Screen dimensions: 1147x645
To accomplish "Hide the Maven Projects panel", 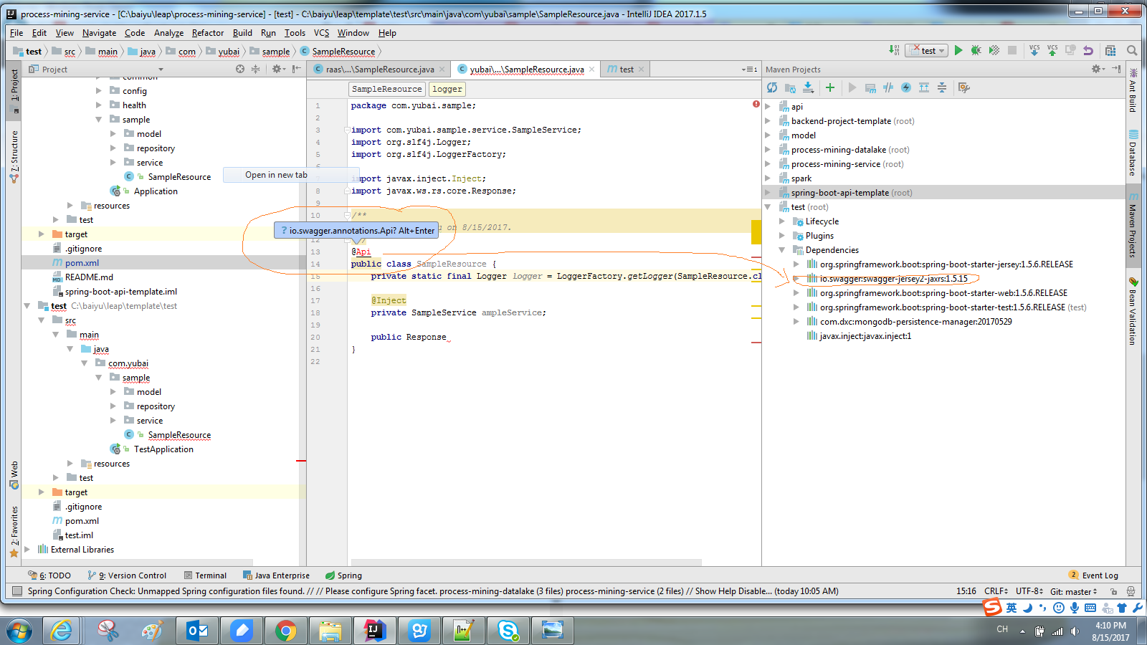I will click(1116, 69).
